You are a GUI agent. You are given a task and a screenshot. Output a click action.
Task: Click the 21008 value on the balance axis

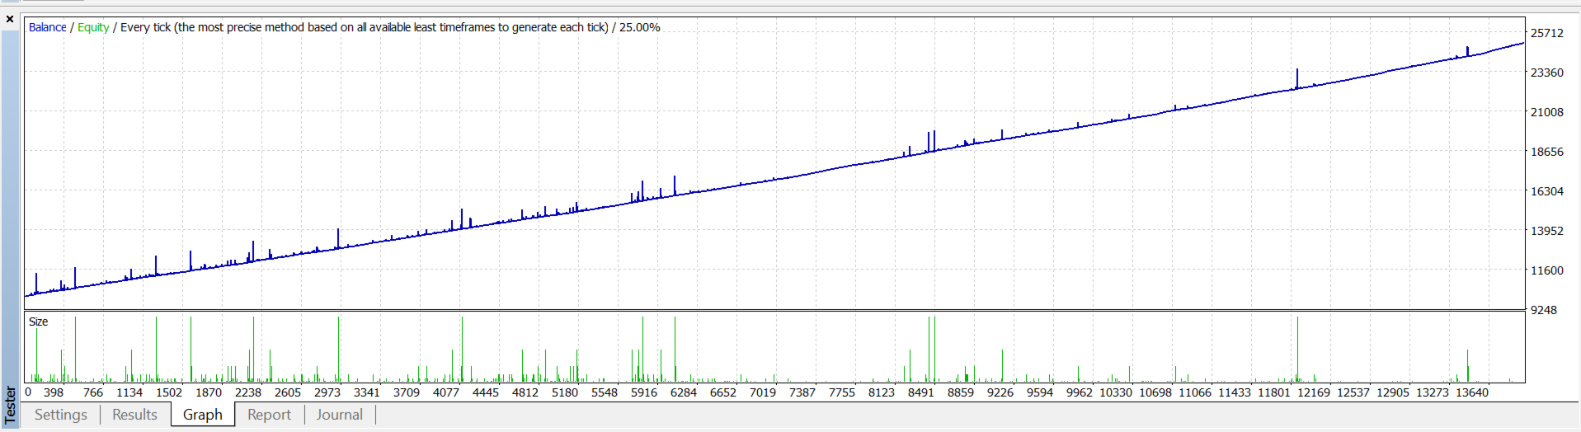pos(1547,112)
